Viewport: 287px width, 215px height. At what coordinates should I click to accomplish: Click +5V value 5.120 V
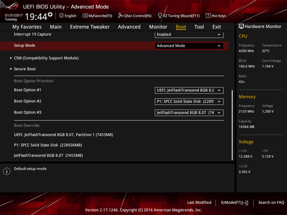(x=268, y=156)
